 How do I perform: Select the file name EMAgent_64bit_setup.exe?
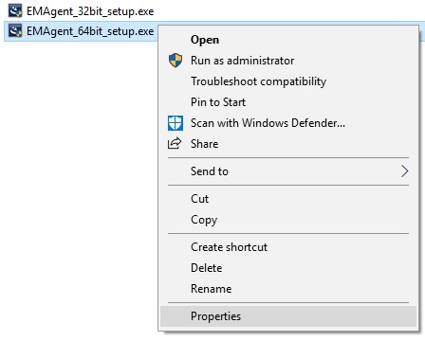90,31
